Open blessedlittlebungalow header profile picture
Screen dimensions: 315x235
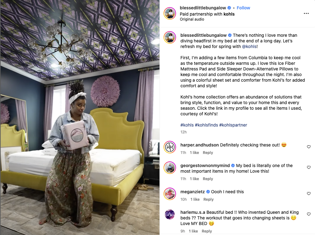click(170, 13)
